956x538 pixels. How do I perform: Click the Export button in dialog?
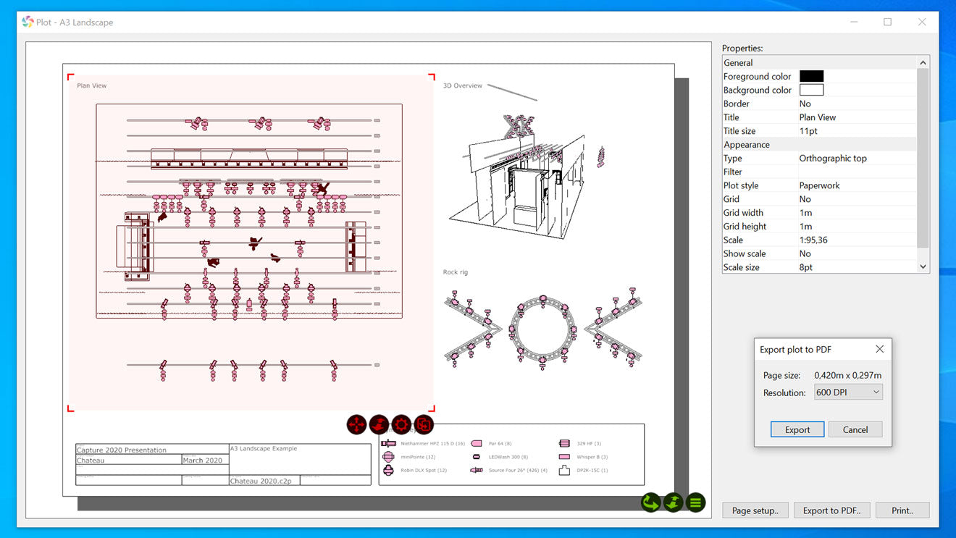coord(797,429)
